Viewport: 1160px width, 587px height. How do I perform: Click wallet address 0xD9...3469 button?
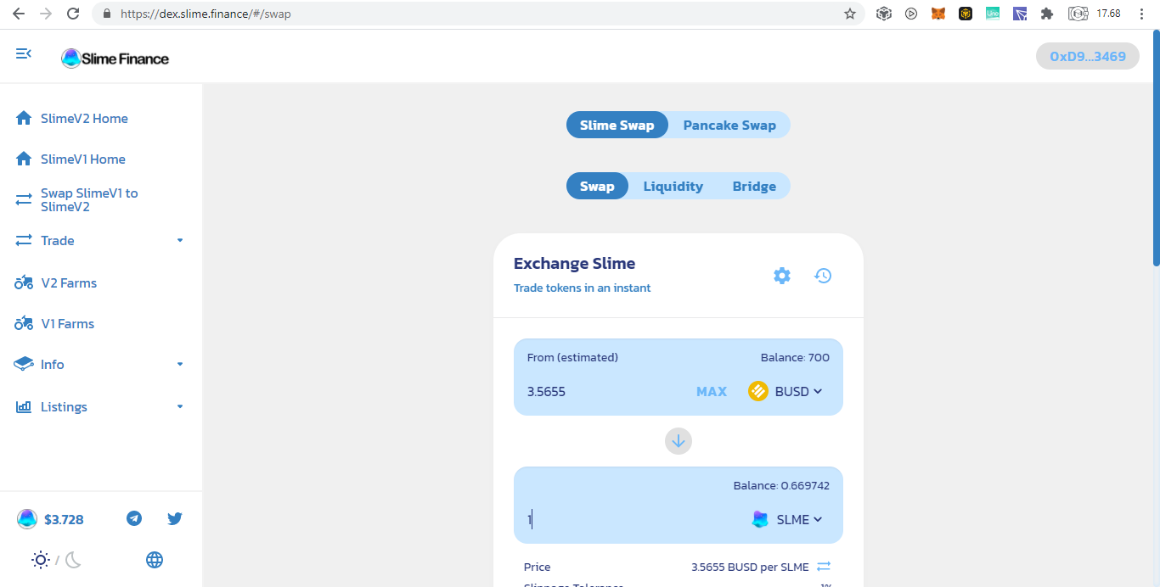[1088, 57]
